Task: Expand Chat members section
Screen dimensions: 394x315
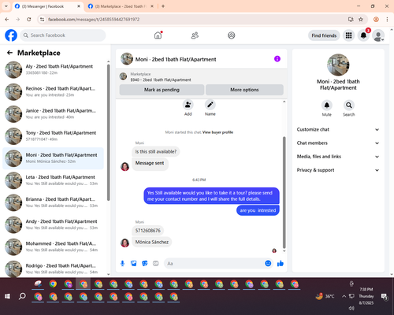Action: tap(338, 143)
